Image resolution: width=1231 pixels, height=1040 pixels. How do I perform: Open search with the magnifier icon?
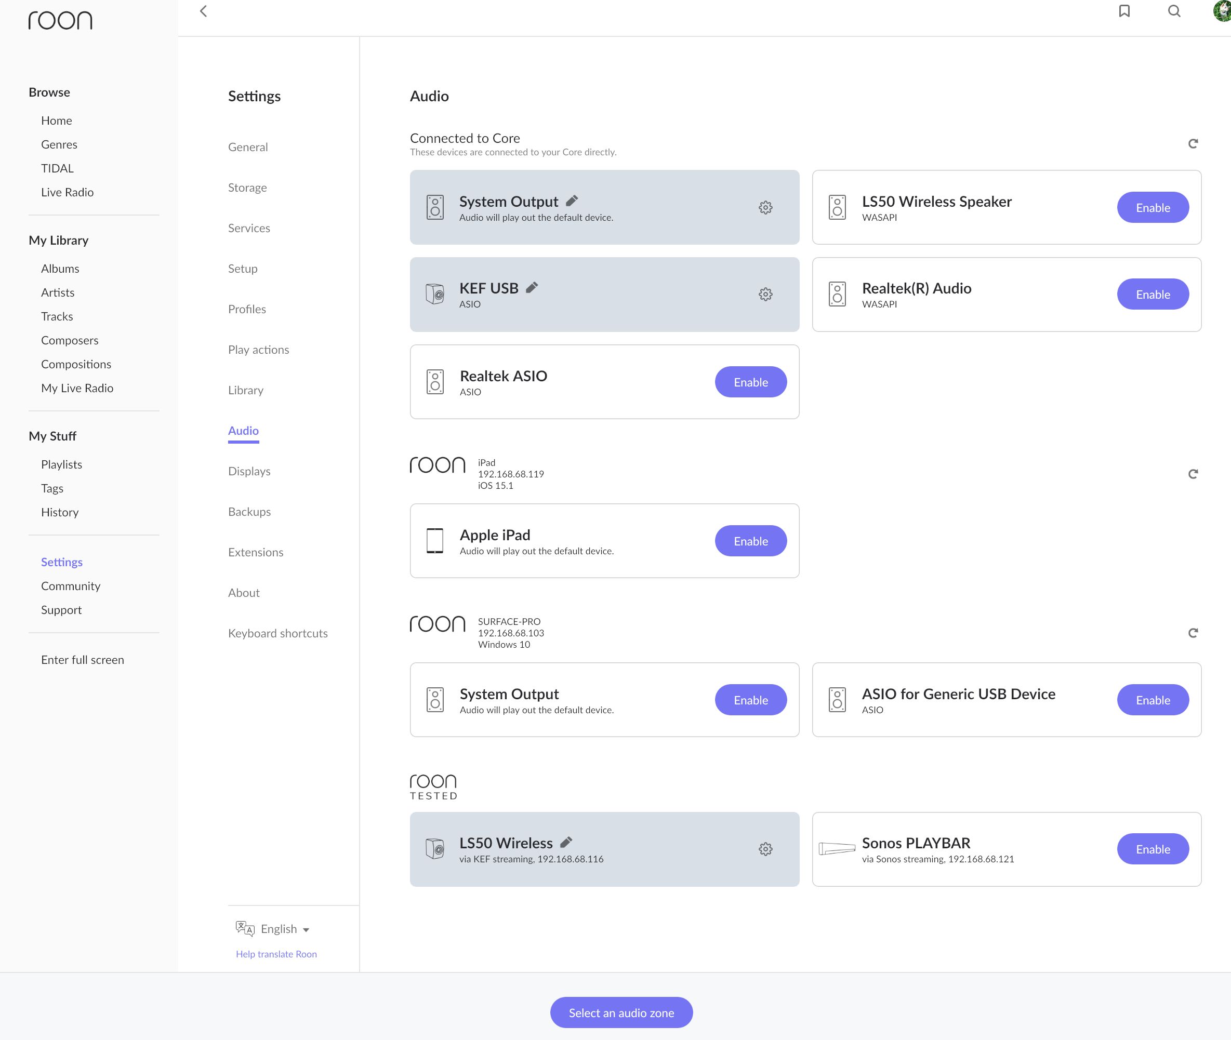coord(1174,11)
